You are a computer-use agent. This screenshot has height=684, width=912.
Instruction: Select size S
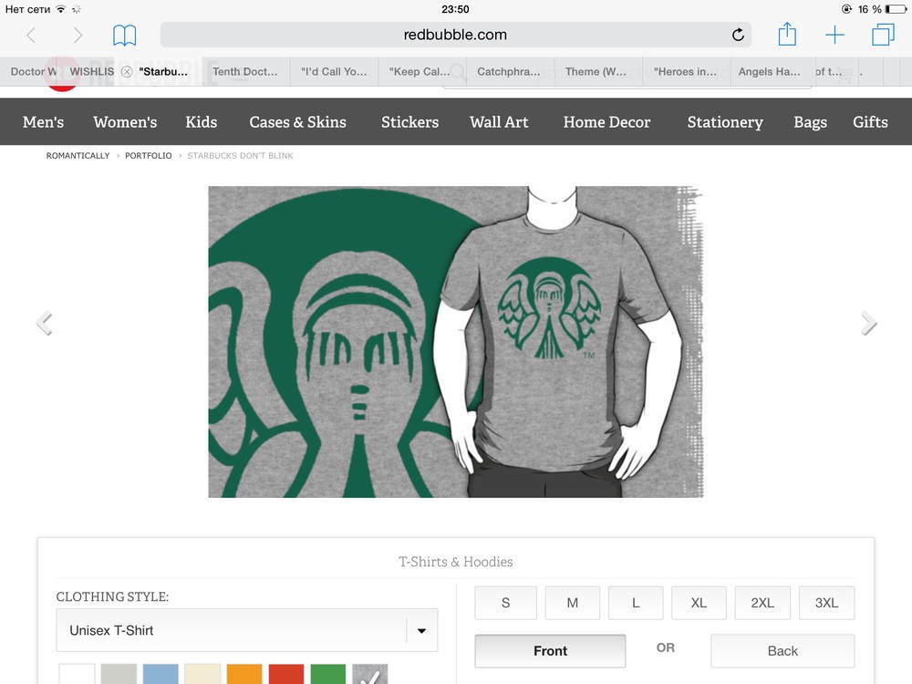tap(505, 603)
